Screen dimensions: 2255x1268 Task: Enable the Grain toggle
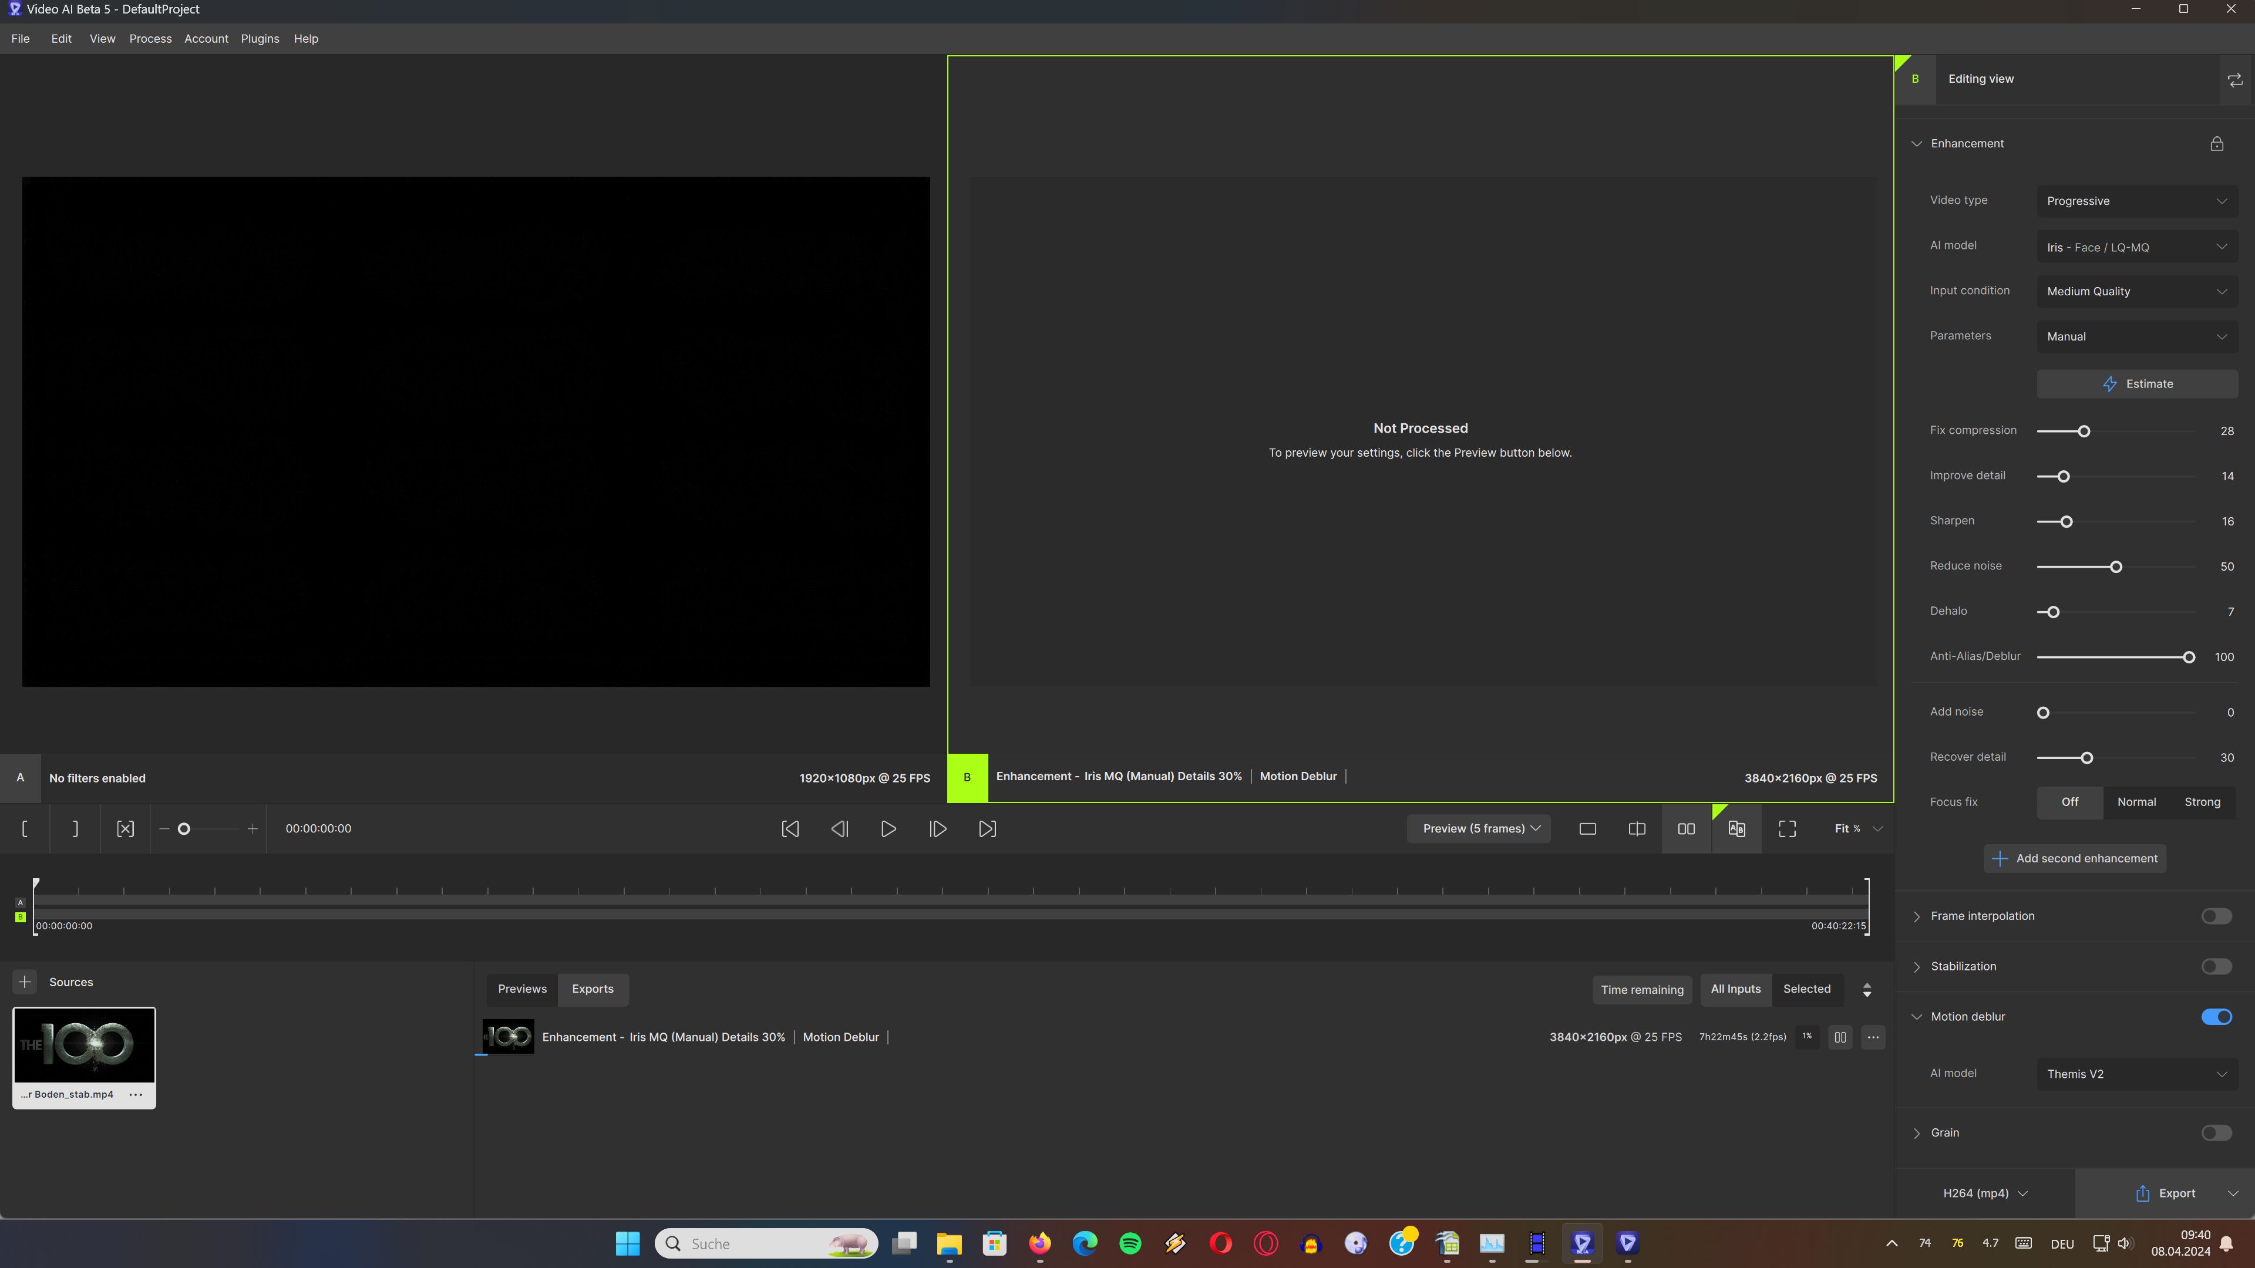(x=2216, y=1133)
